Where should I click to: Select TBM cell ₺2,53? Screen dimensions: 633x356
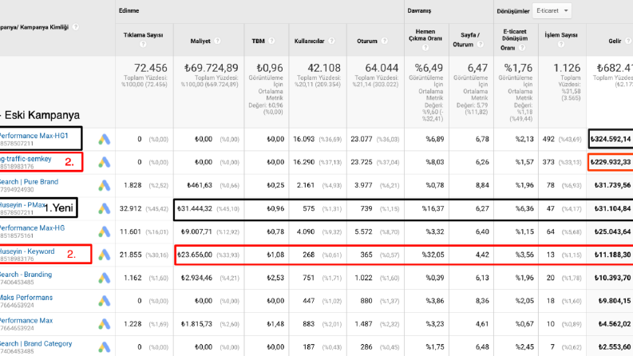275,278
